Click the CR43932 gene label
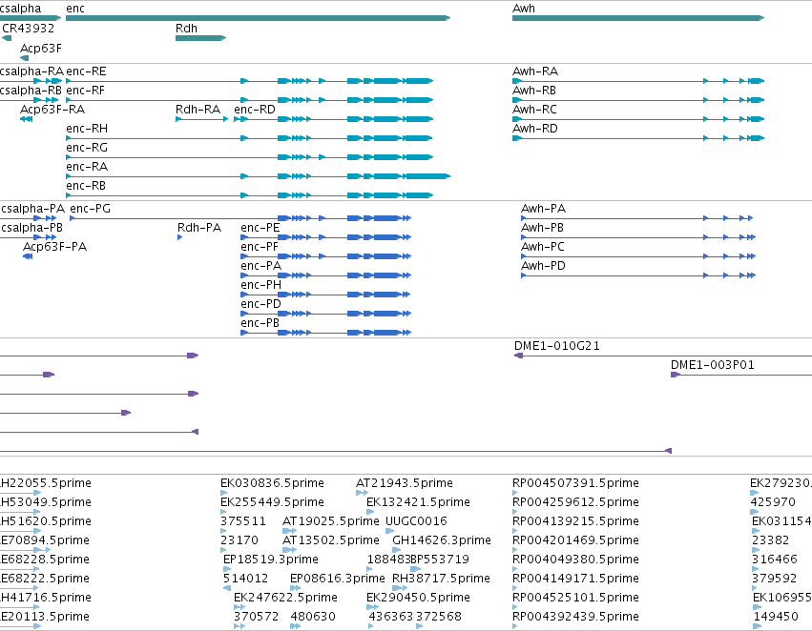Screen dimensions: 812x631 tap(28, 28)
